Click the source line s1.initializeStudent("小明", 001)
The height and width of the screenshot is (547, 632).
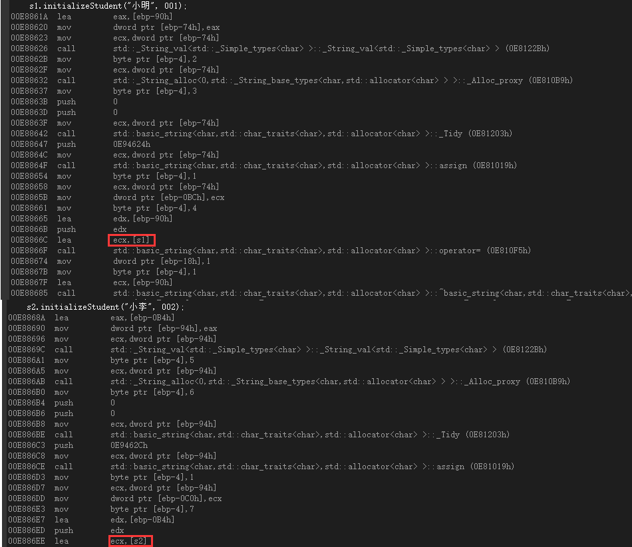point(108,5)
